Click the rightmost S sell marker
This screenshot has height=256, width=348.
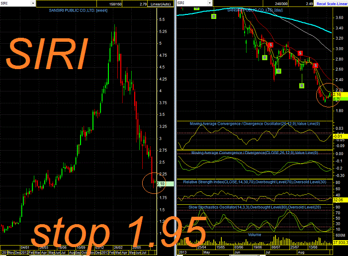click(x=316, y=66)
